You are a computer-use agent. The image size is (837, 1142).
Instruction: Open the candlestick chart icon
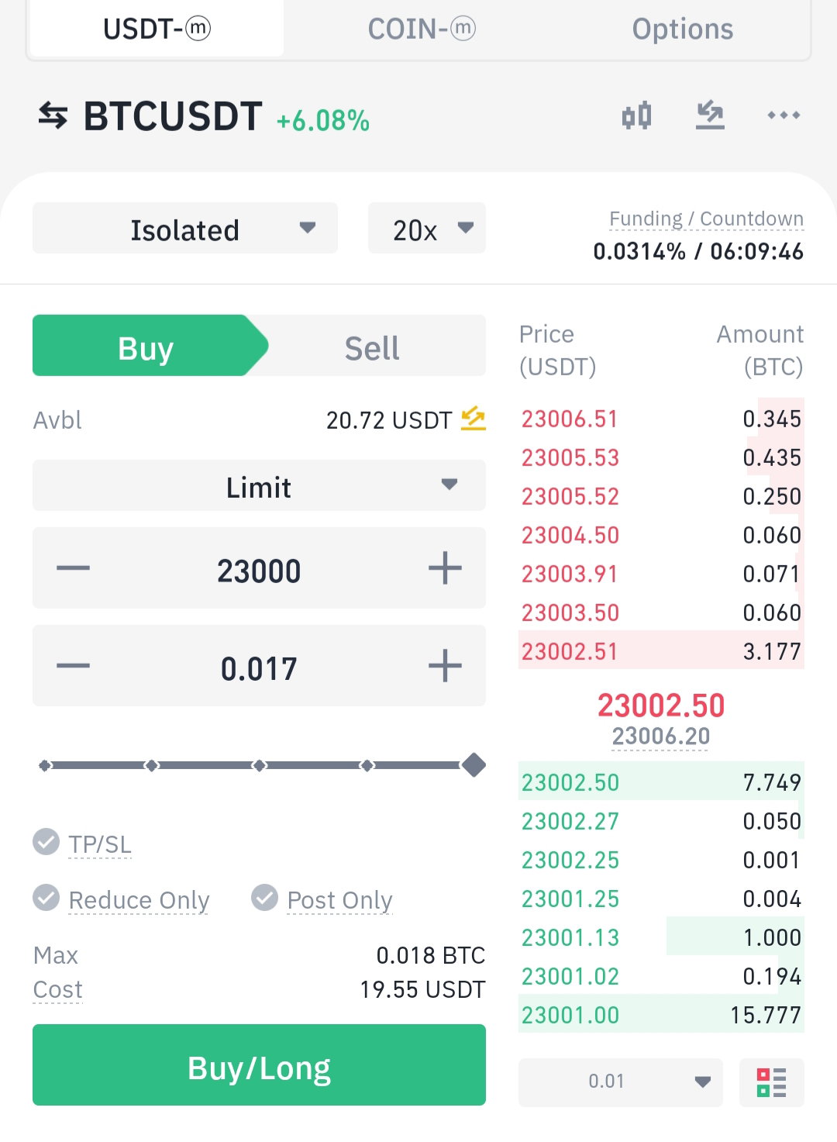[636, 116]
